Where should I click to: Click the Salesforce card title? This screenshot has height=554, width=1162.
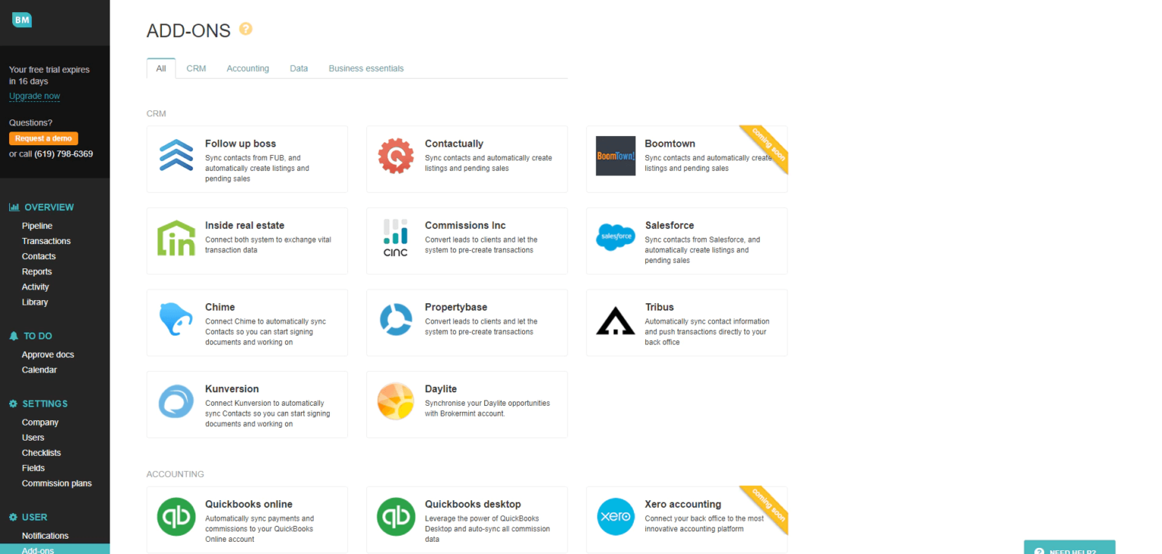(670, 225)
